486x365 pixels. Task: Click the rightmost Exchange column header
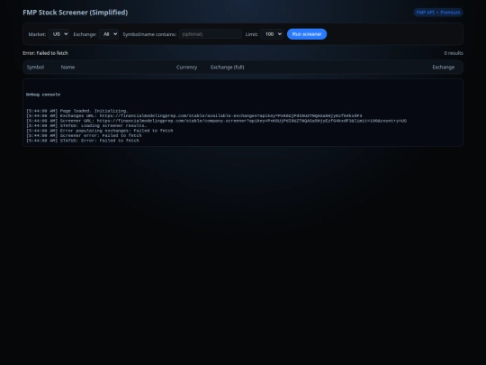pyautogui.click(x=443, y=67)
